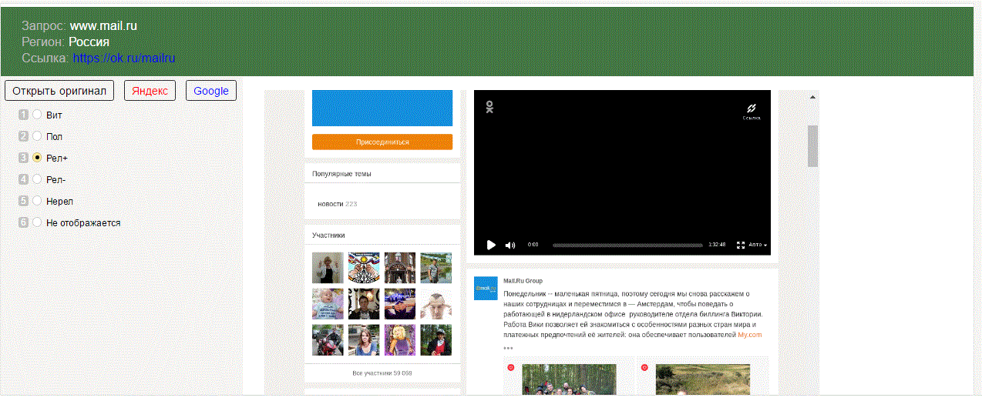Screen dimensions: 982x401
Task: Open the новости popular topic
Action: click(331, 204)
